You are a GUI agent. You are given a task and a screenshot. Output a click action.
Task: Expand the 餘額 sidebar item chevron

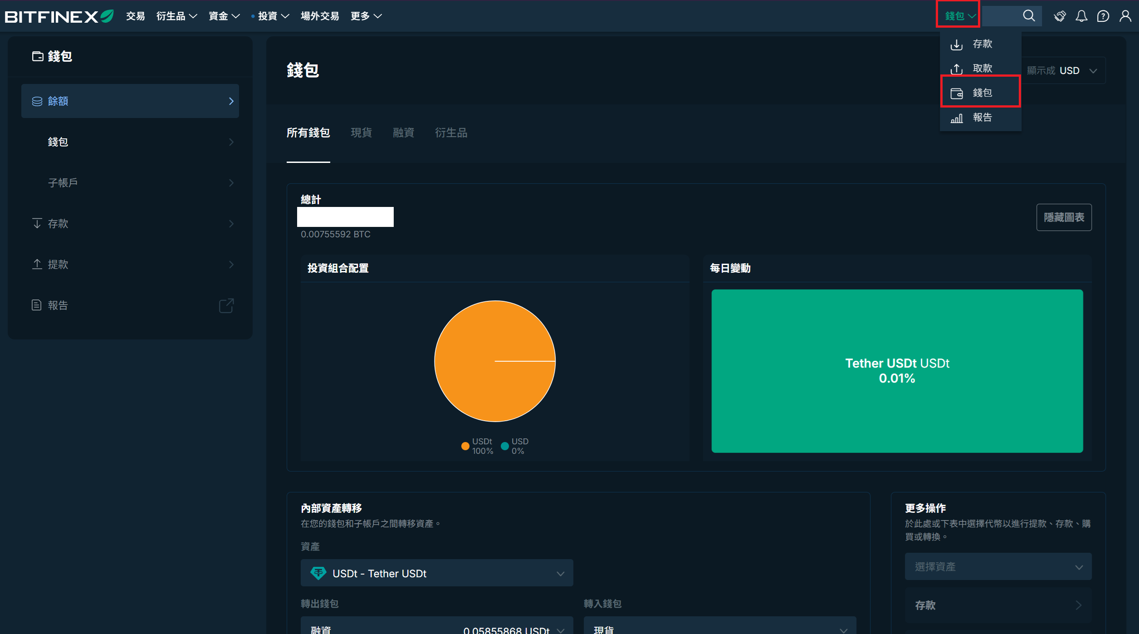pos(231,101)
